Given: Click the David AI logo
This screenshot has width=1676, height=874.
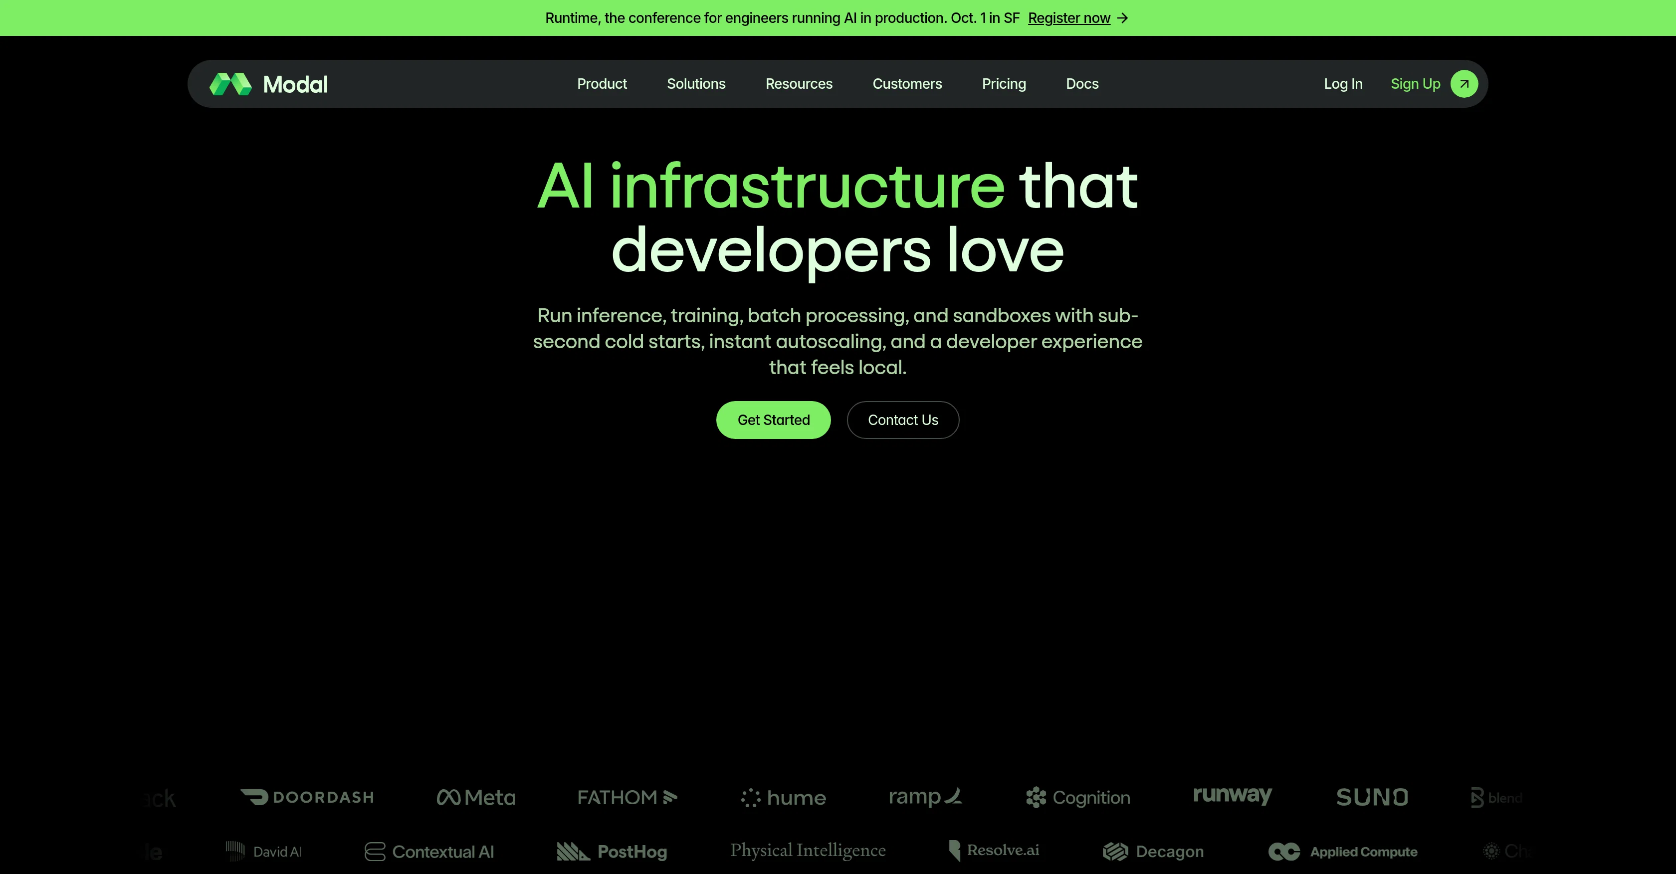Looking at the screenshot, I should coord(263,851).
